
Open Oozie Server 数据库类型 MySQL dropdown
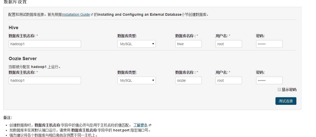click(x=137, y=80)
